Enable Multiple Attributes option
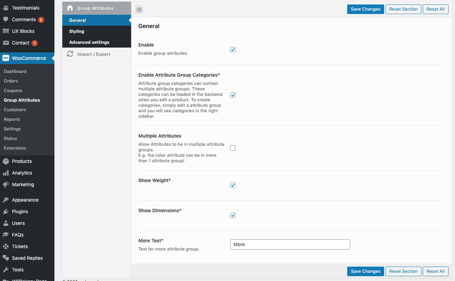This screenshot has width=455, height=281. tap(232, 148)
